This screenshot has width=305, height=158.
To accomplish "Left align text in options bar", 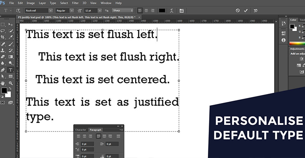I will pos(140,11).
